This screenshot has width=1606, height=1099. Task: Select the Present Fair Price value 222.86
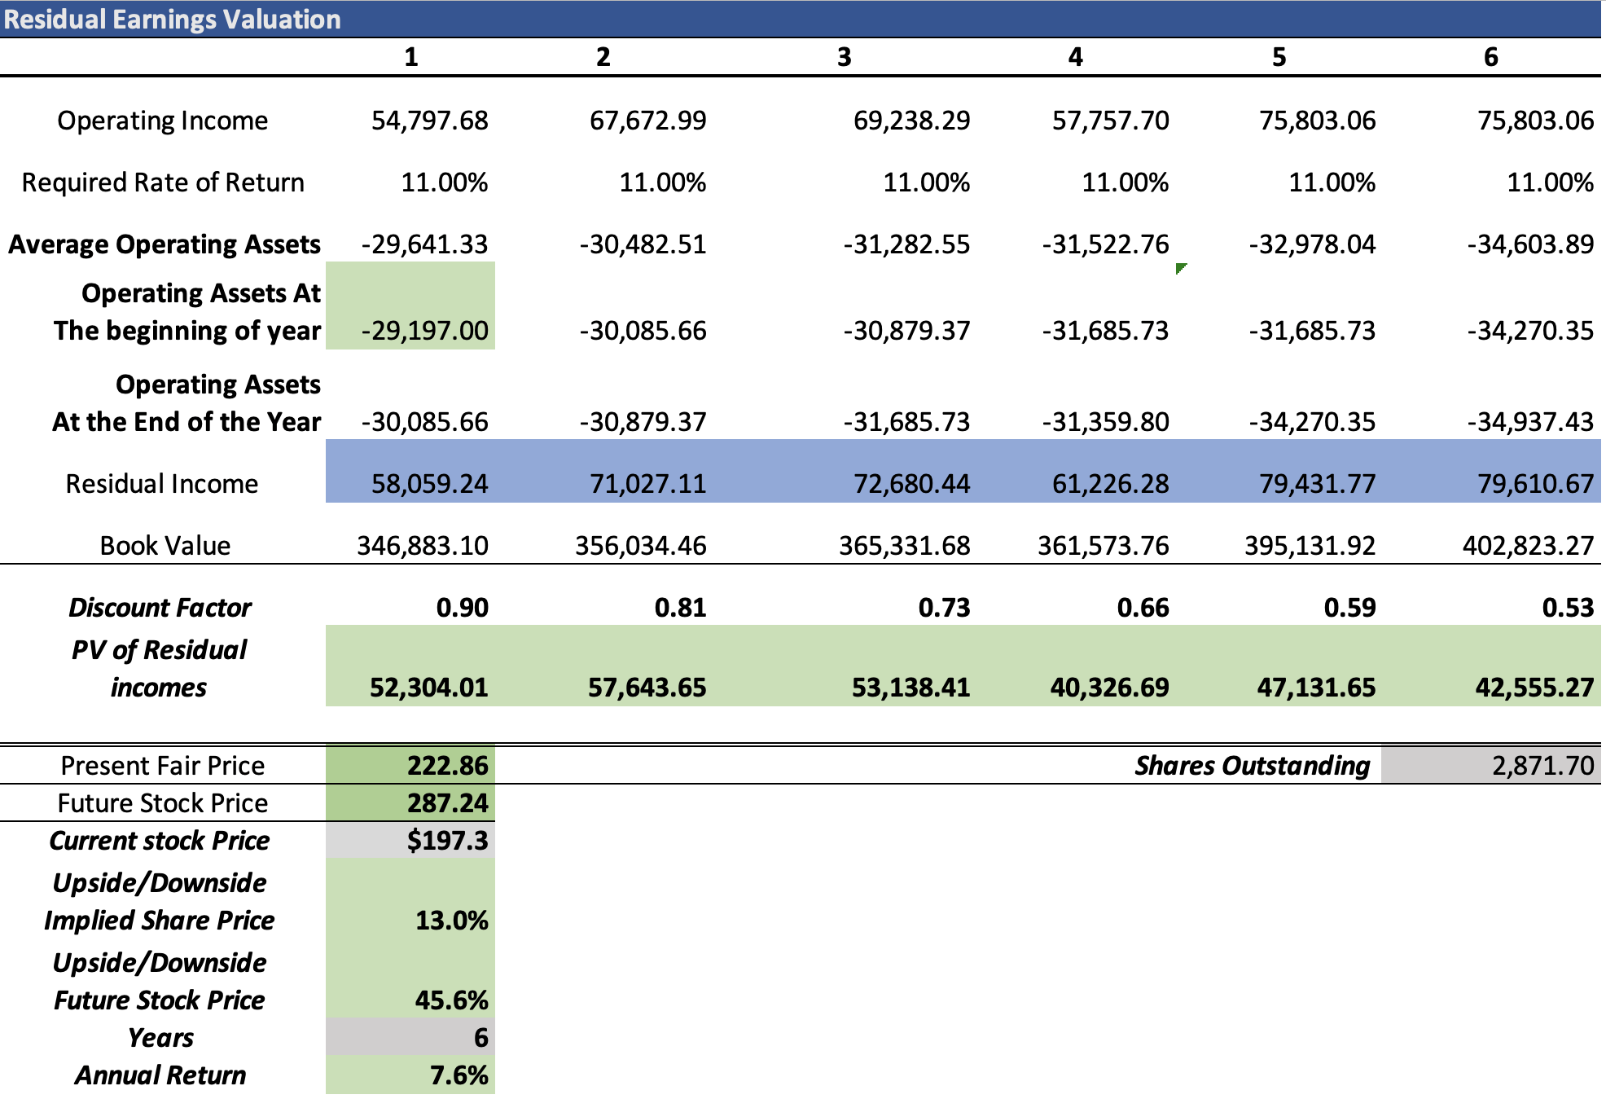pyautogui.click(x=447, y=765)
